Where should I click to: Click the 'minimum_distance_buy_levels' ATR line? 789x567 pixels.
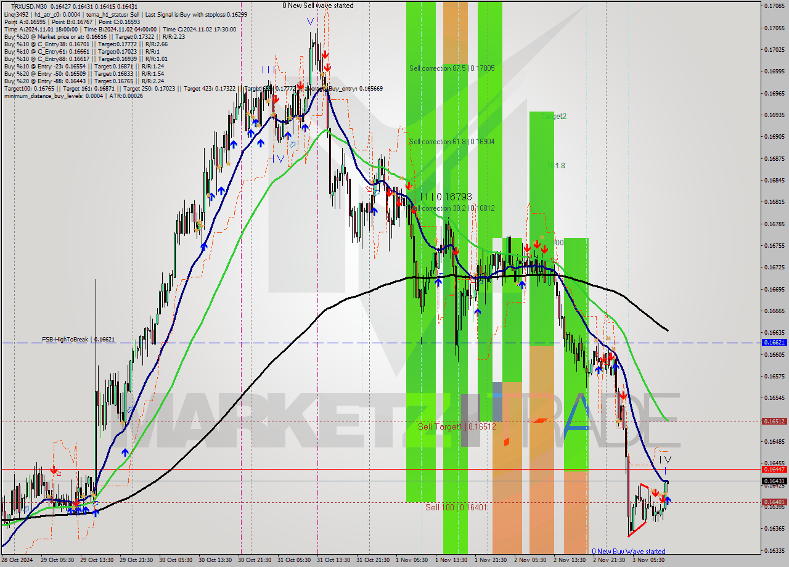coord(73,96)
